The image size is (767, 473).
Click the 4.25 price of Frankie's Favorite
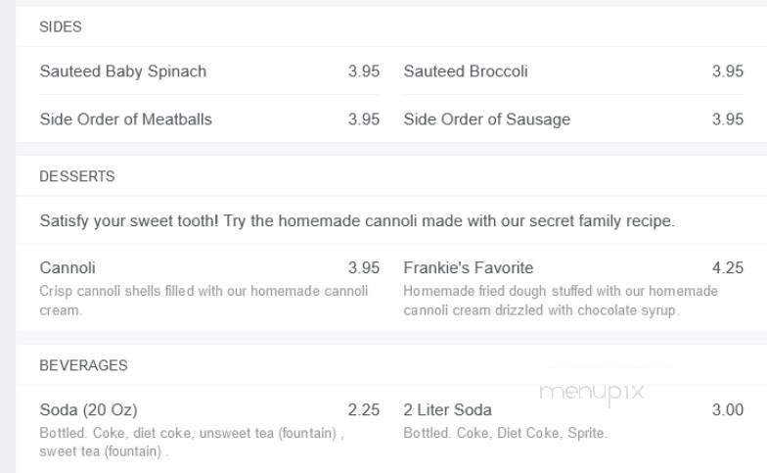(x=728, y=268)
